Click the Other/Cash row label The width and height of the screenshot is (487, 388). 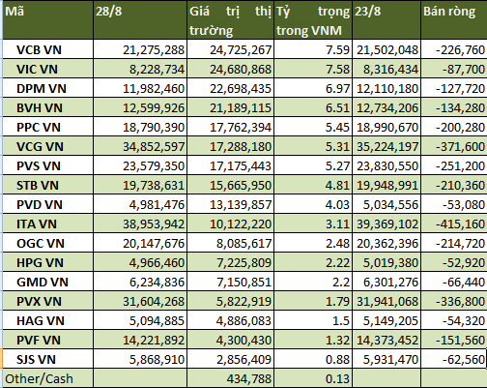point(48,378)
